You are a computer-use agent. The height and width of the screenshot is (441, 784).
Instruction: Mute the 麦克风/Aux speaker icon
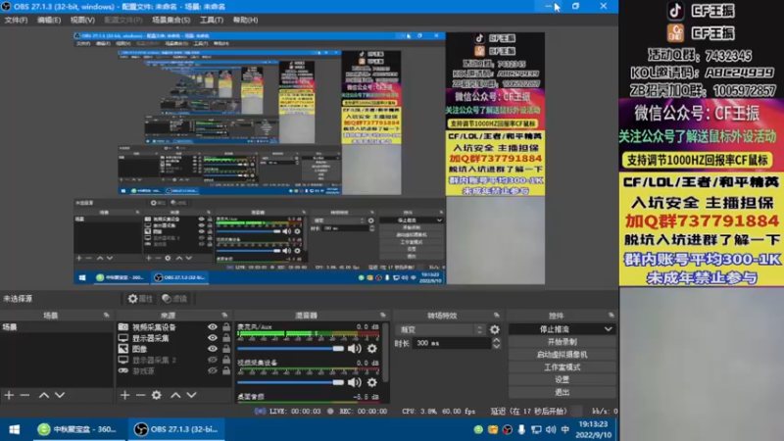(354, 349)
